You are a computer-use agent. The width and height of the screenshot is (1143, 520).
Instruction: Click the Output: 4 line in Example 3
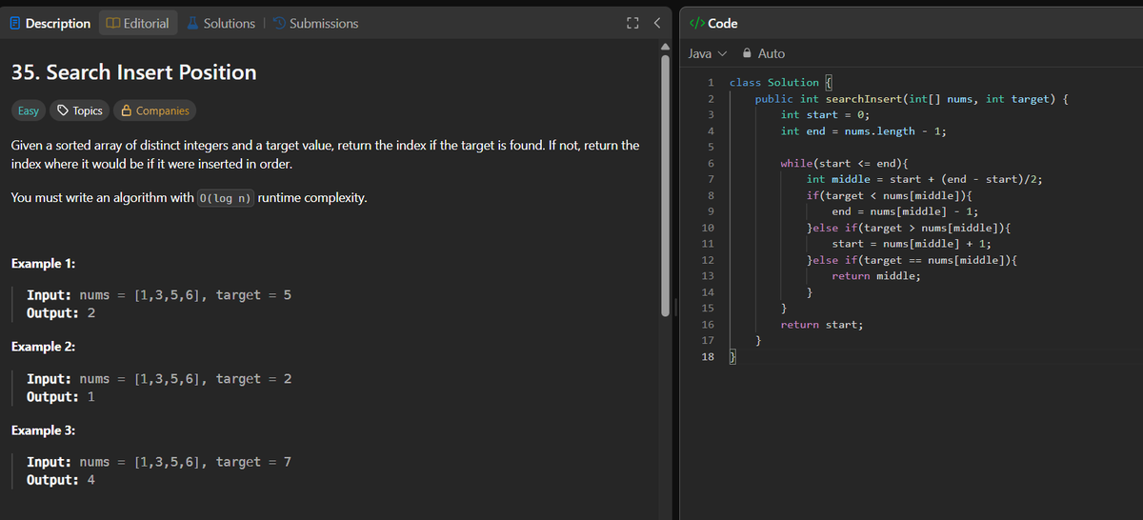[60, 480]
